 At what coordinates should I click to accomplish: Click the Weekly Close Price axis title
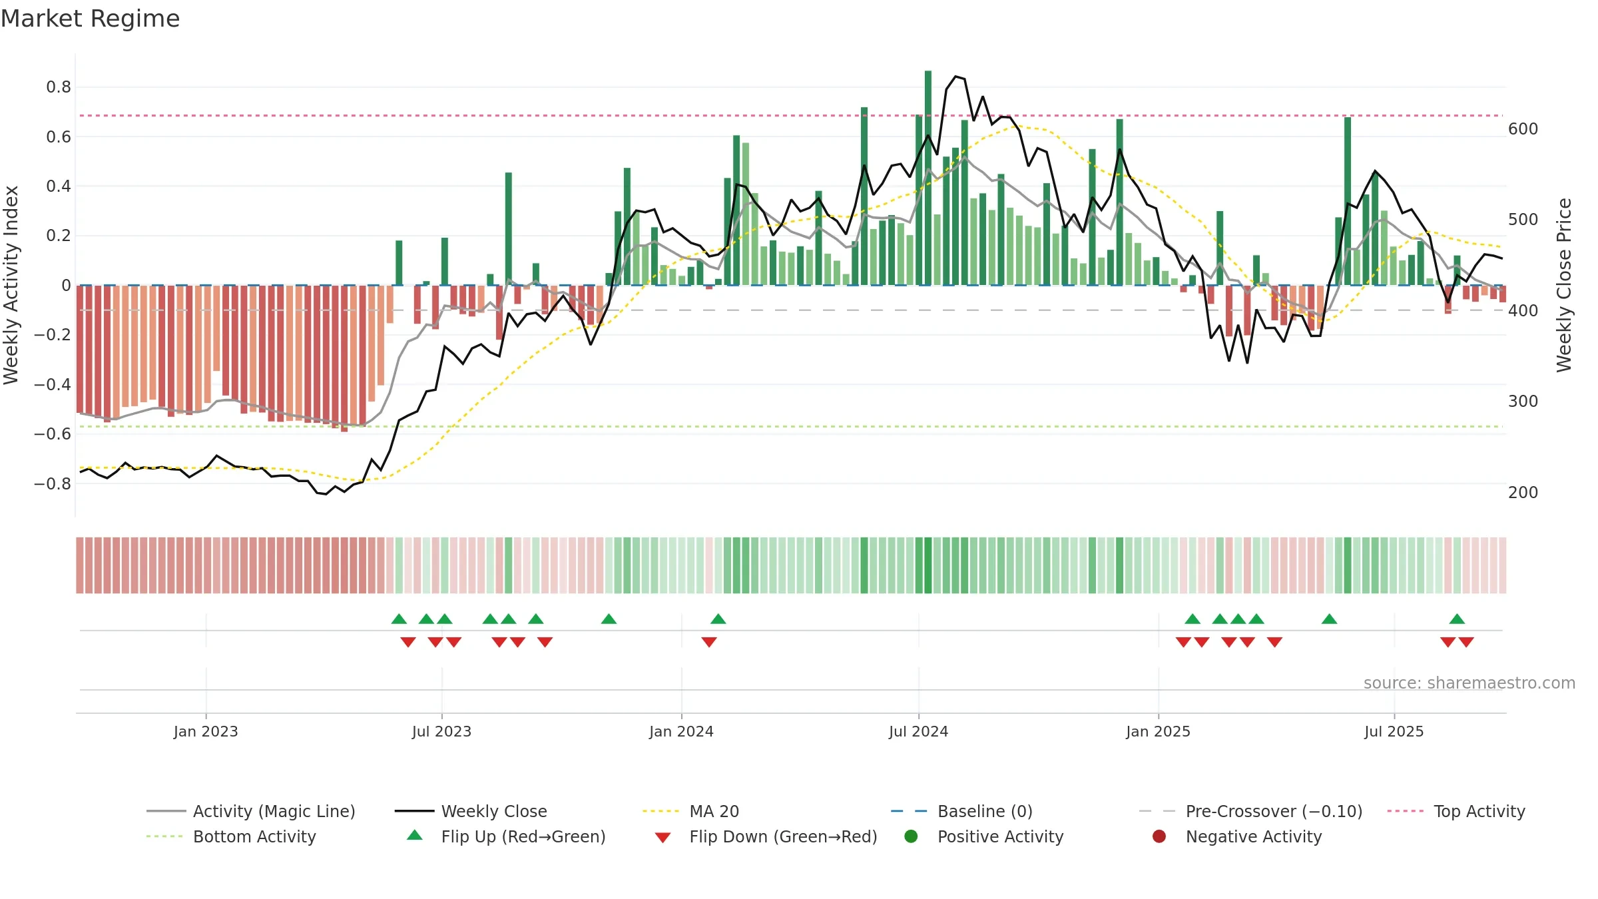(x=1563, y=285)
